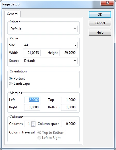The width and height of the screenshot is (116, 150).
Task: Click the paper Width field
Action: (32, 53)
